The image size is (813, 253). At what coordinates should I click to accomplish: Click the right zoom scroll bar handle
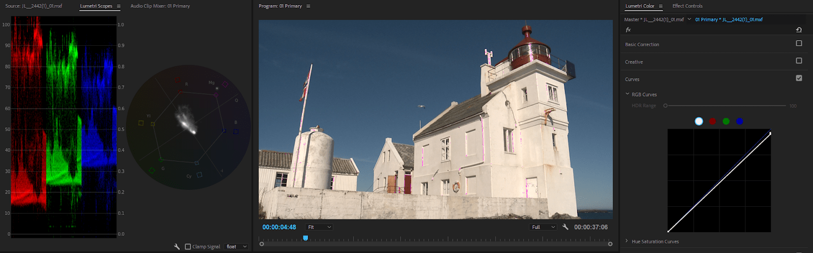pos(610,244)
